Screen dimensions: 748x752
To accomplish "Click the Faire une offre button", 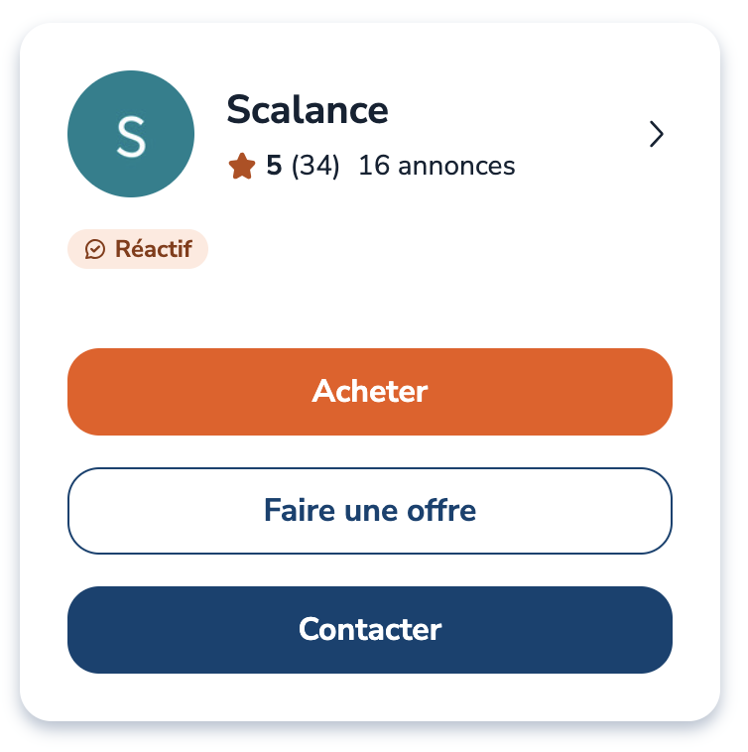I will click(370, 511).
